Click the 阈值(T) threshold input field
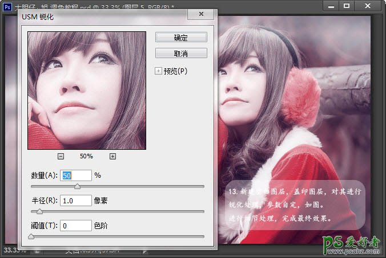386x258 pixels. (x=75, y=226)
